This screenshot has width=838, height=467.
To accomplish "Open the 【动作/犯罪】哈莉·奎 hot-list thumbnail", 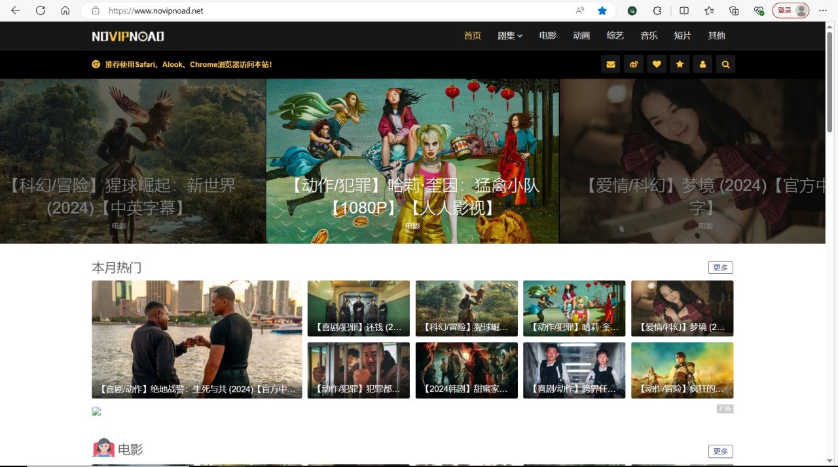I will click(x=574, y=308).
